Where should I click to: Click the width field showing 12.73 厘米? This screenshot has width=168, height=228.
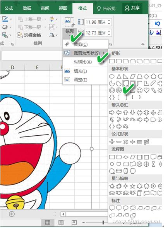click(x=98, y=33)
